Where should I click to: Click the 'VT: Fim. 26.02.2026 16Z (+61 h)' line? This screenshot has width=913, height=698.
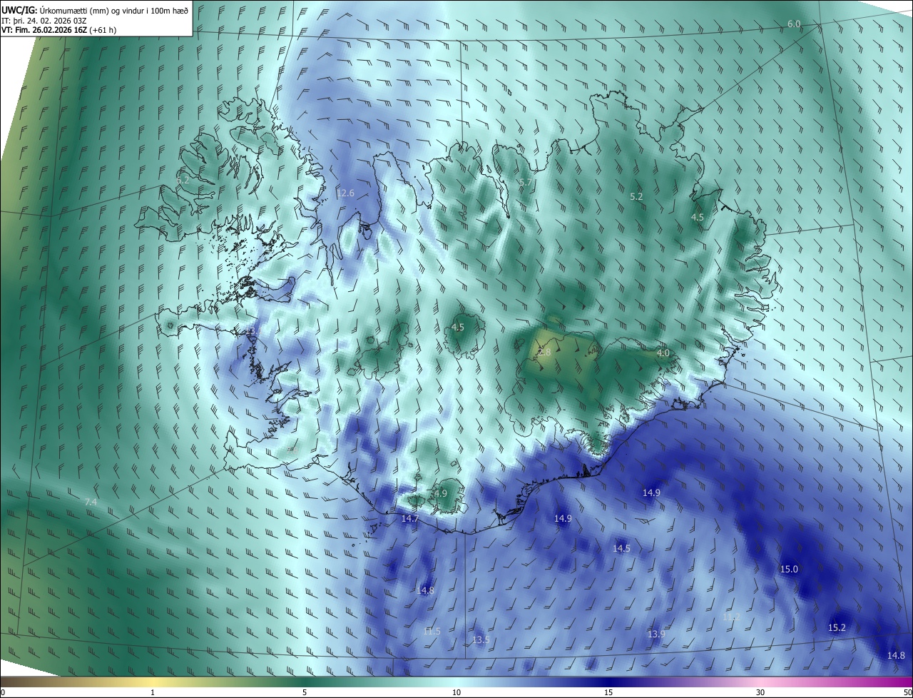click(x=59, y=30)
